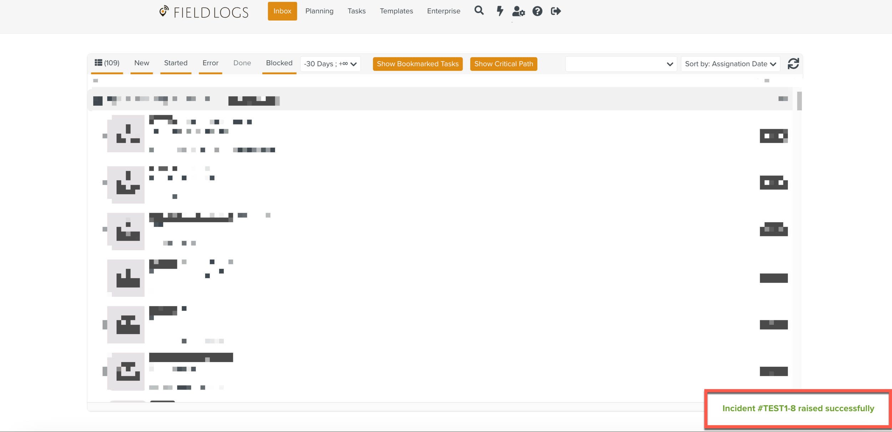Click the task list vertical scrollbar
The image size is (892, 432).
tap(799, 101)
